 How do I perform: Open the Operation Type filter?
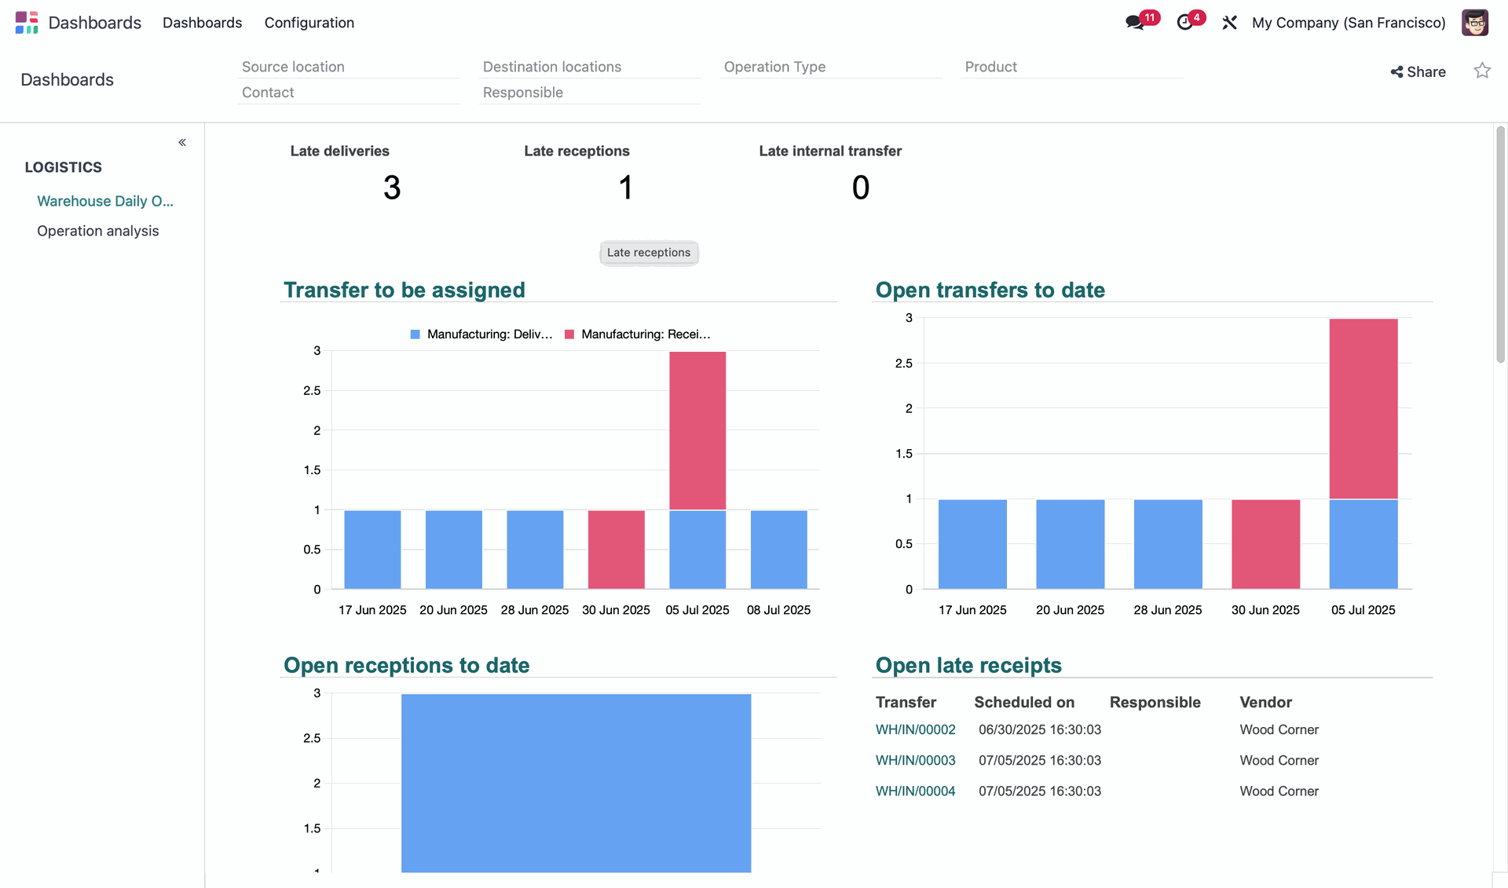click(830, 67)
